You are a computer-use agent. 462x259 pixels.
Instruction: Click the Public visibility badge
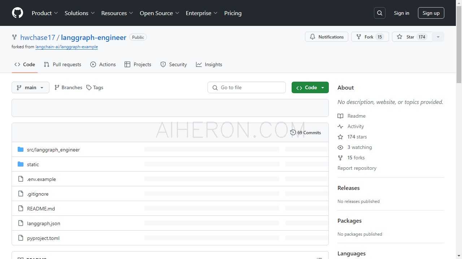coord(138,37)
